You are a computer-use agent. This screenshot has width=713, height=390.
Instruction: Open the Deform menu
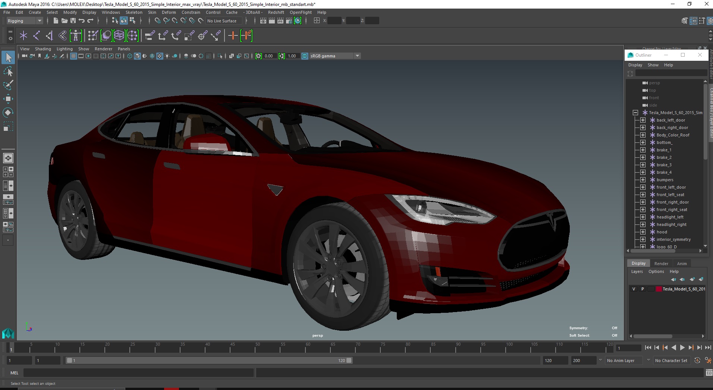(169, 12)
